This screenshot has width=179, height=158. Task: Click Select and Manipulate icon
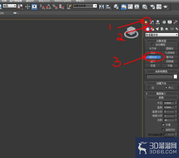point(28,6)
